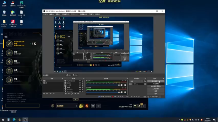218x122 pixels.
Task: Select the bottom lane role icon in League
Action: click(9, 80)
